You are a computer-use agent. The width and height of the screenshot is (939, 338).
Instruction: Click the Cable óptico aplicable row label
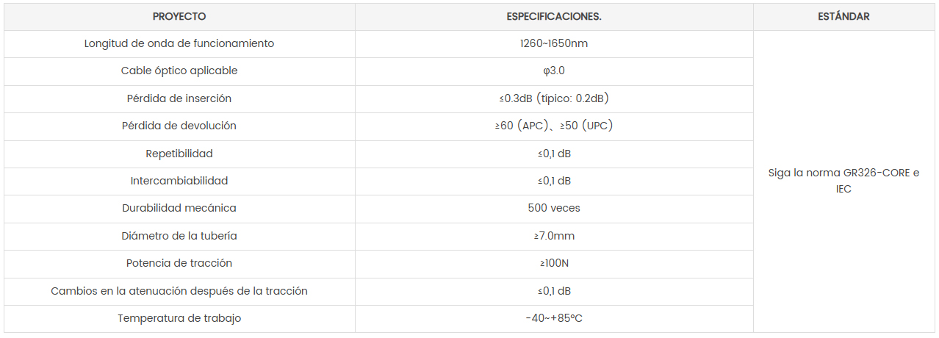tap(179, 71)
